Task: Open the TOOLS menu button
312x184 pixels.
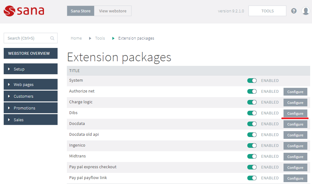Action: 267,11
